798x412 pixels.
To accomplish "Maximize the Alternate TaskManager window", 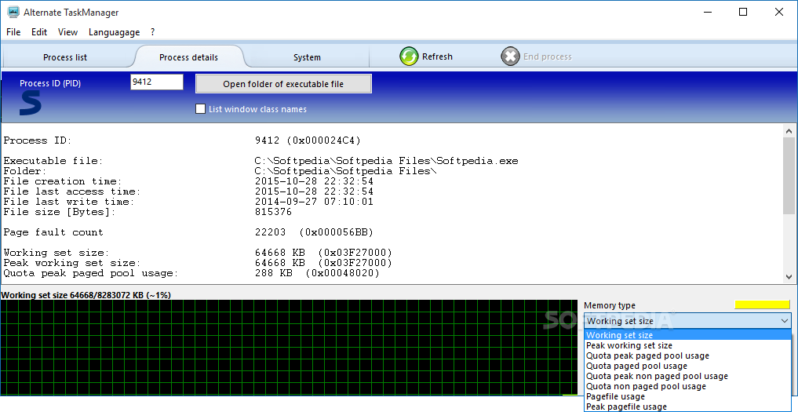I will [743, 13].
